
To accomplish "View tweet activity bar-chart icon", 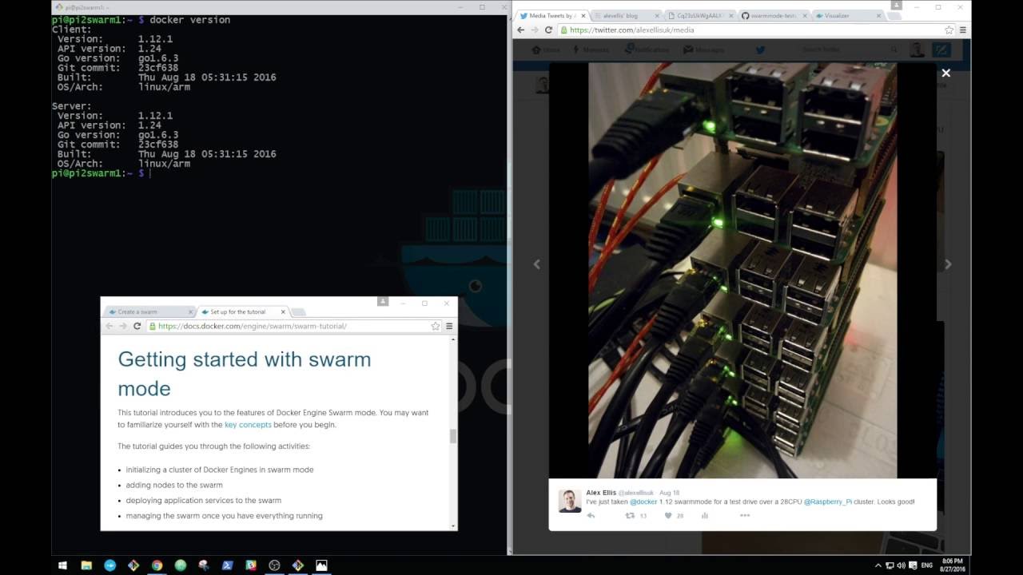I will coord(705,516).
